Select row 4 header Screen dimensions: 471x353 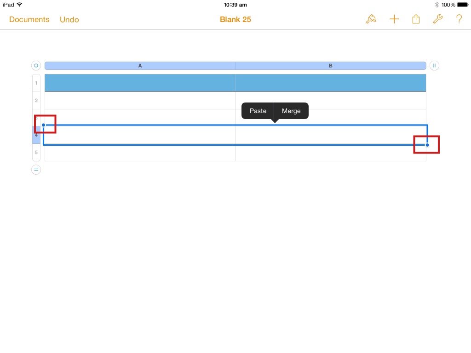36,135
